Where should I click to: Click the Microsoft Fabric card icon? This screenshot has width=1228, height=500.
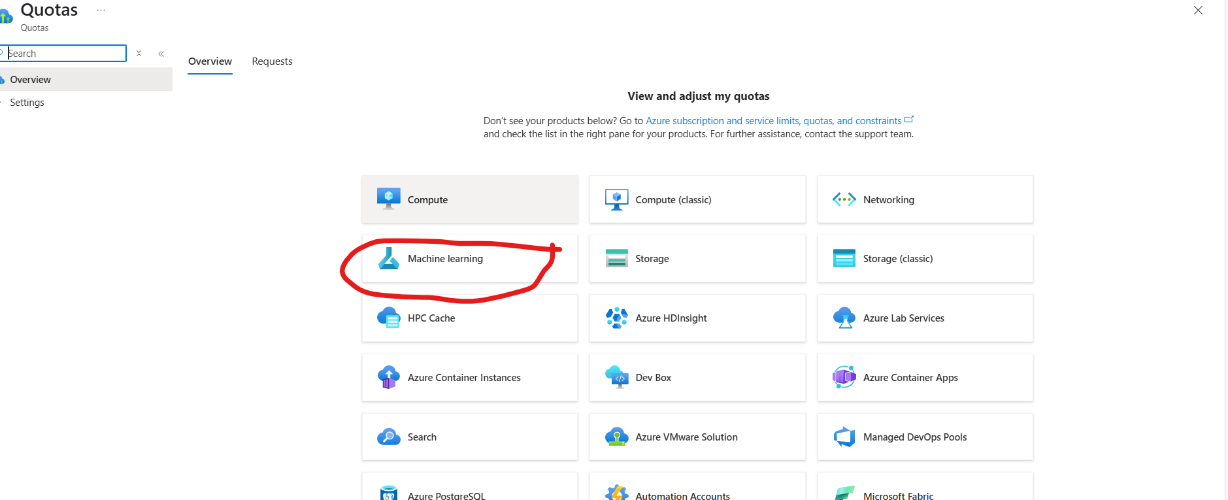(844, 493)
